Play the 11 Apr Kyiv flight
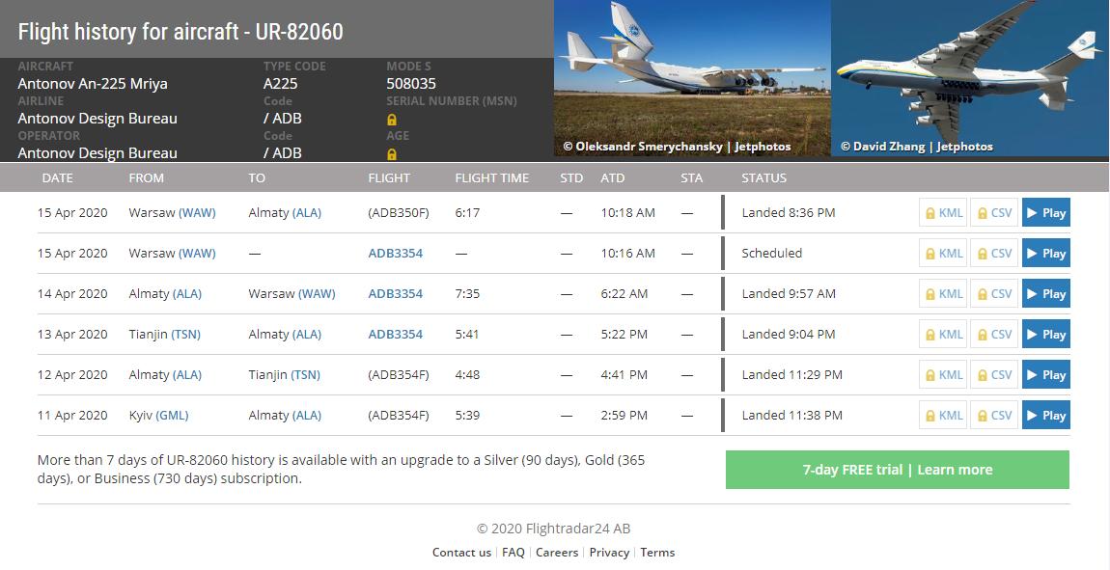 [x=1045, y=416]
